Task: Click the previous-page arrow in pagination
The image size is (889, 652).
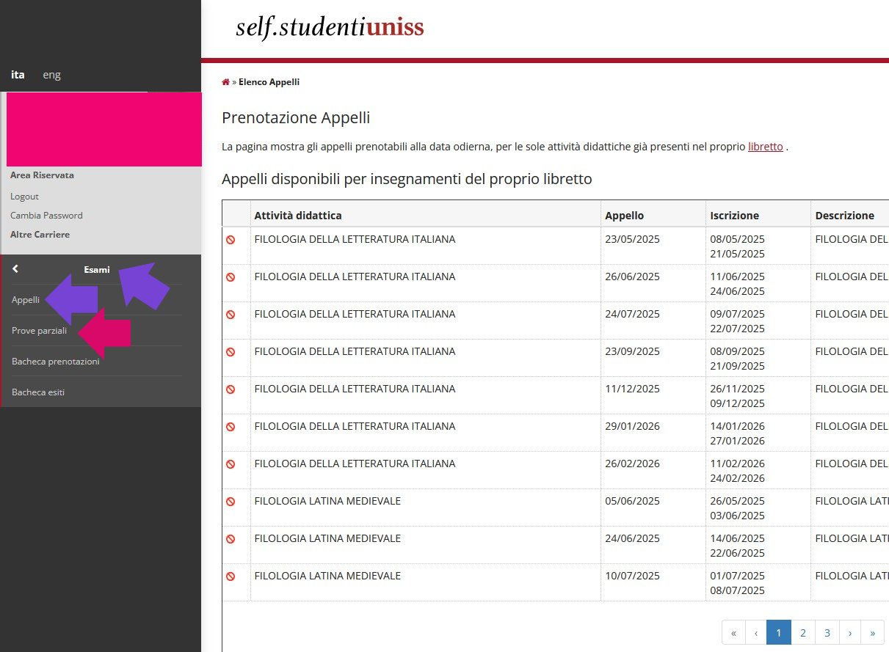Action: [756, 631]
